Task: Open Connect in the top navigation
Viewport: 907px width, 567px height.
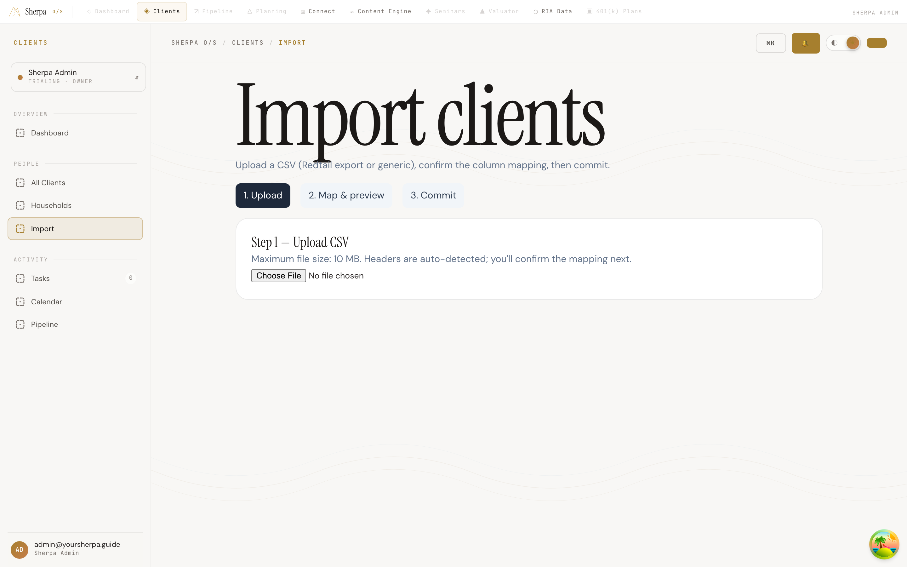Action: point(318,12)
